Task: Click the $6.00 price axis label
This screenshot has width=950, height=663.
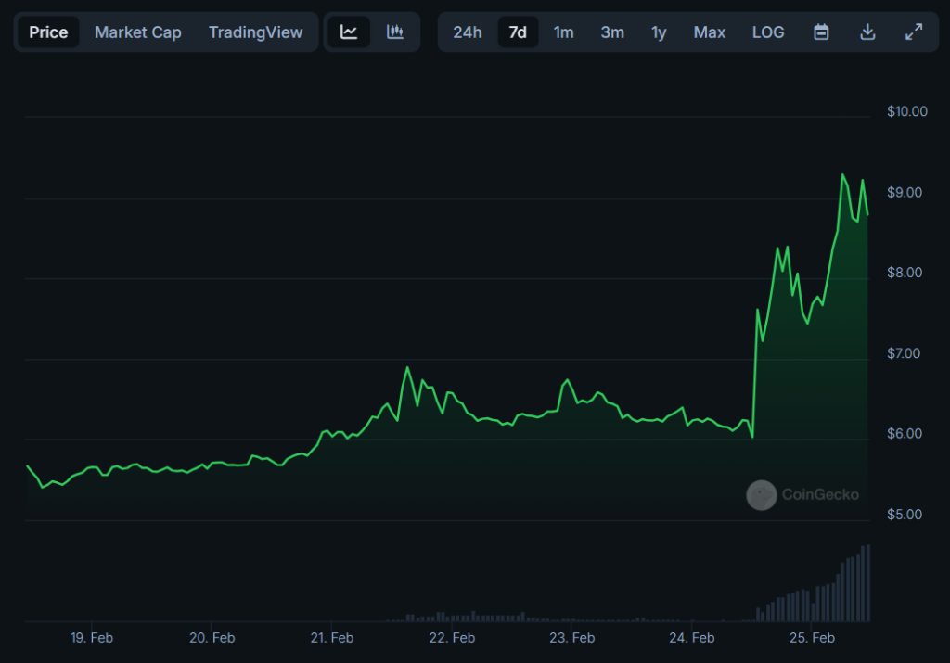Action: tap(905, 434)
